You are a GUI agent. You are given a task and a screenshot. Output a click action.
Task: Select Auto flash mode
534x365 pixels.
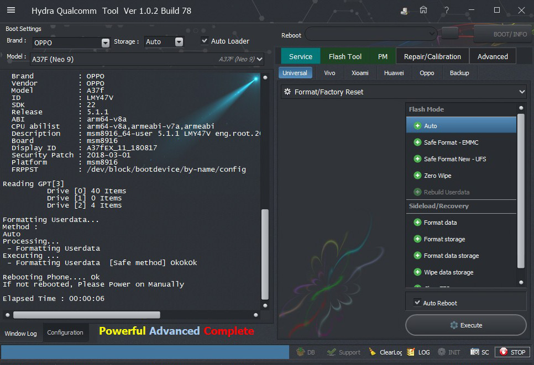(461, 126)
